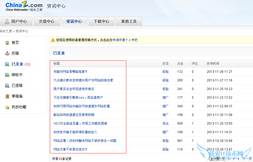The width and height of the screenshot is (253, 162).
Task: Click the 申请开通个人专栏 link
Action: point(125,40)
